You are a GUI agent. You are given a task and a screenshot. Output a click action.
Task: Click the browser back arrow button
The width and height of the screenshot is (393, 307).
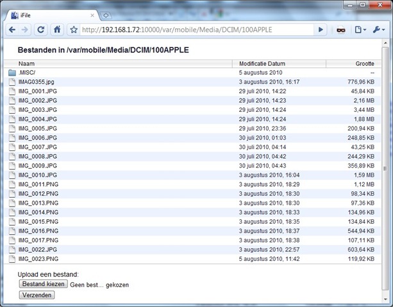click(12, 29)
